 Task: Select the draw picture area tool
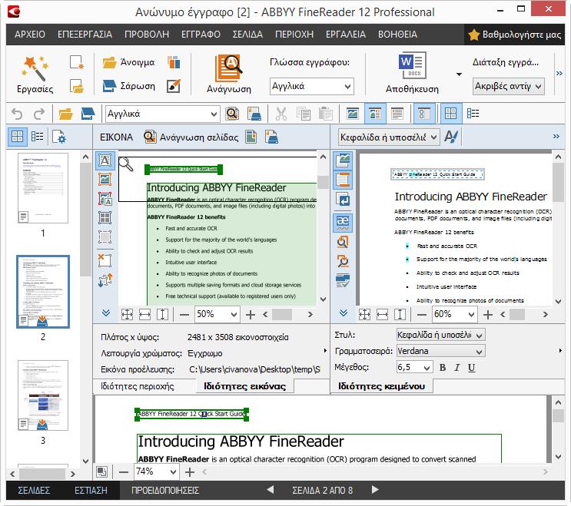coord(105,180)
